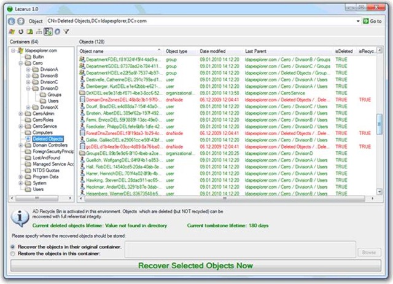Click the hierarchy tree toolbar icon
The width and height of the screenshot is (393, 284).
[39, 31]
